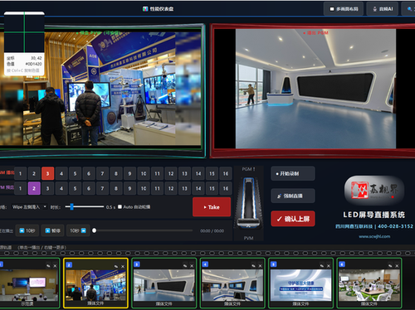Screen dimensions: 415x310
Task: Open the 性能仪表盘 dashboard title
Action: tap(159, 9)
